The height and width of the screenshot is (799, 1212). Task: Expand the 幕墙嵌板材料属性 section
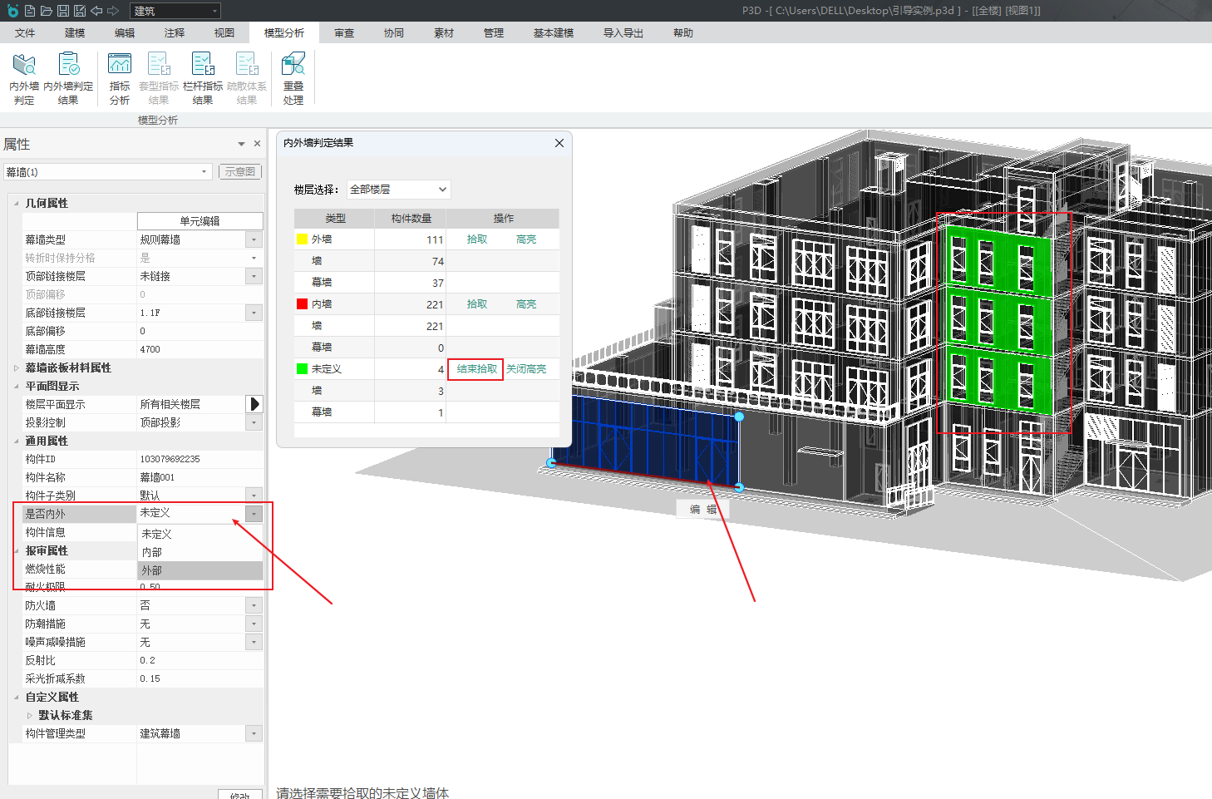16,367
